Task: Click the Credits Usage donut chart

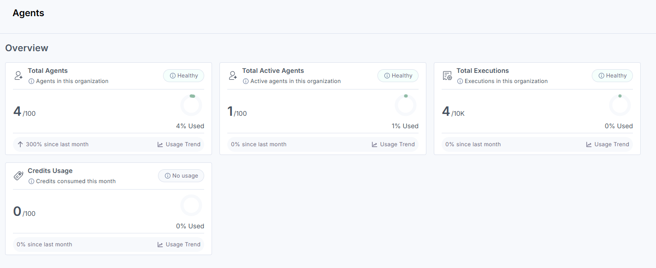Action: [x=191, y=205]
